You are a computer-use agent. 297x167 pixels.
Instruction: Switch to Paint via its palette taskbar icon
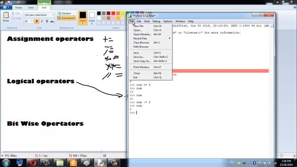87,163
